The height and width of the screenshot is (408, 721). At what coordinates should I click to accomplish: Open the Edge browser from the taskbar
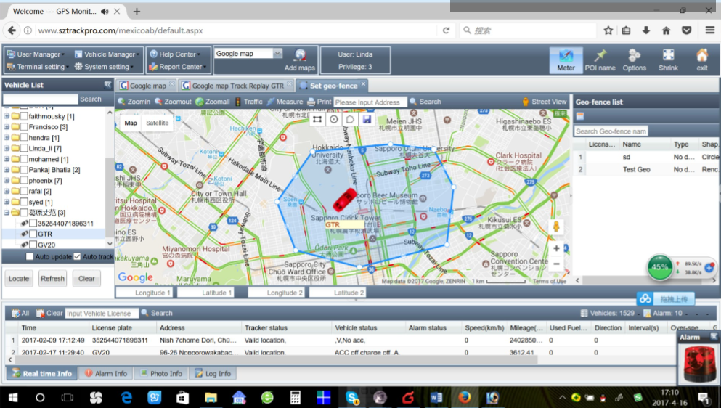[x=126, y=397]
